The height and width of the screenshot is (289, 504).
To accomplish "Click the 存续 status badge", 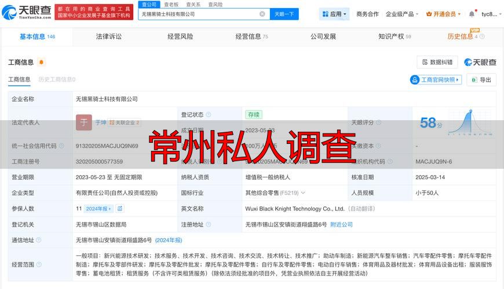I will pos(254,114).
